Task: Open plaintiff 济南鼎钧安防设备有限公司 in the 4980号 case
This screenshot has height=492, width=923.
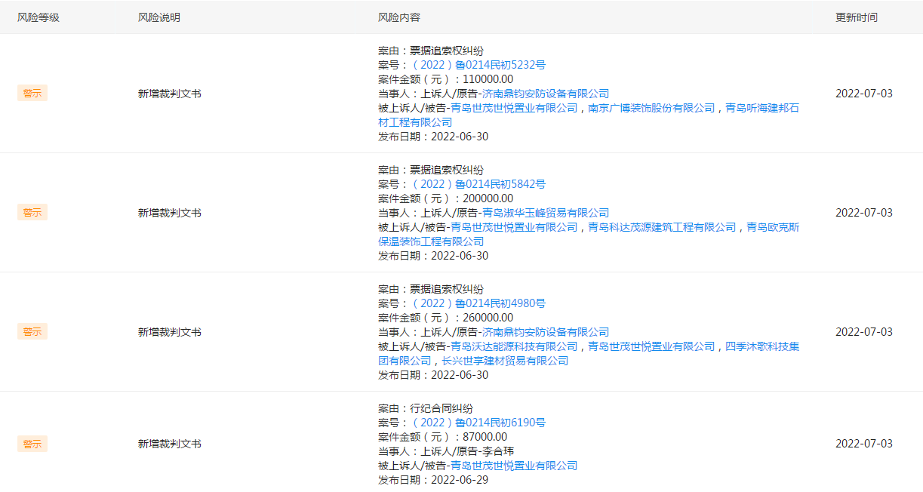Action: [x=546, y=332]
